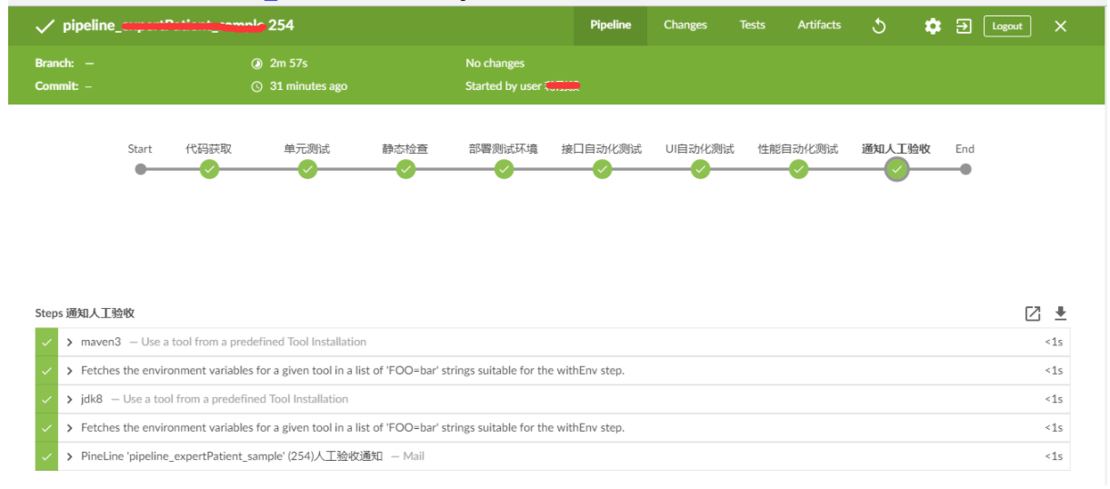The width and height of the screenshot is (1110, 489).
Task: Expand the maven3 step
Action: tap(70, 343)
